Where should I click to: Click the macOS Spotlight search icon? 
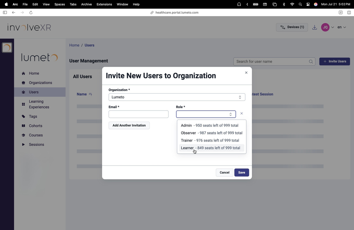[x=300, y=4]
